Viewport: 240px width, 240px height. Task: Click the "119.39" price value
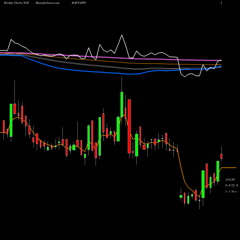coord(230,180)
